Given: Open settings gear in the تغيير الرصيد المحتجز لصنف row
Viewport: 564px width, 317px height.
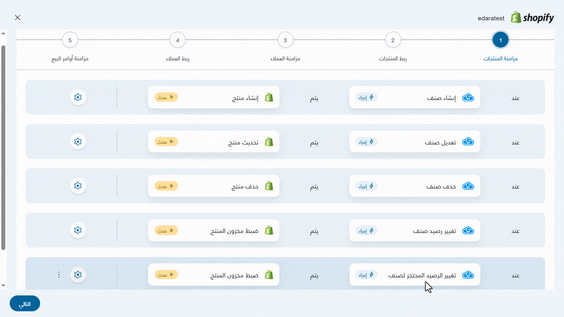Looking at the screenshot, I should click(x=78, y=275).
